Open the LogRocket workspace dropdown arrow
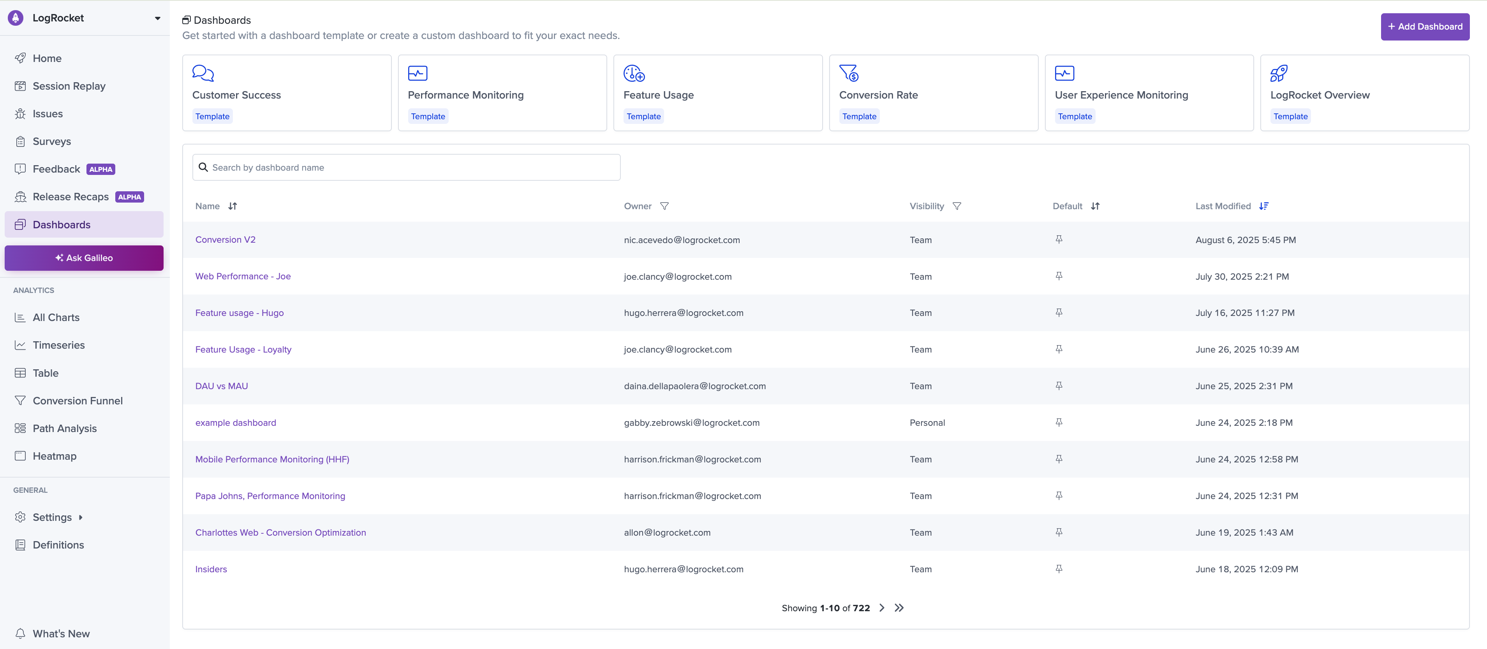Image resolution: width=1487 pixels, height=649 pixels. (x=158, y=18)
